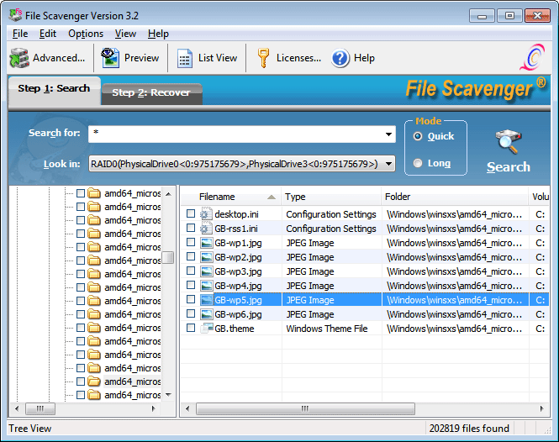Viewport: 559px width, 442px height.
Task: Tick the checkbox of the first tree folder
Action: (81, 193)
